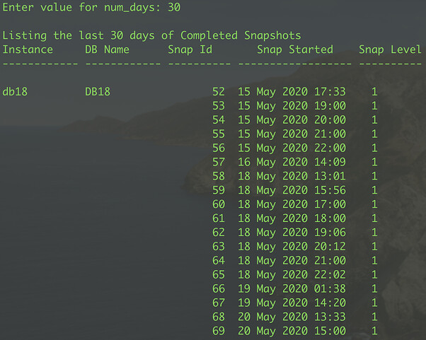Select the instance value 'db18'
Screen dimensions: 426x340
[x=15, y=92]
